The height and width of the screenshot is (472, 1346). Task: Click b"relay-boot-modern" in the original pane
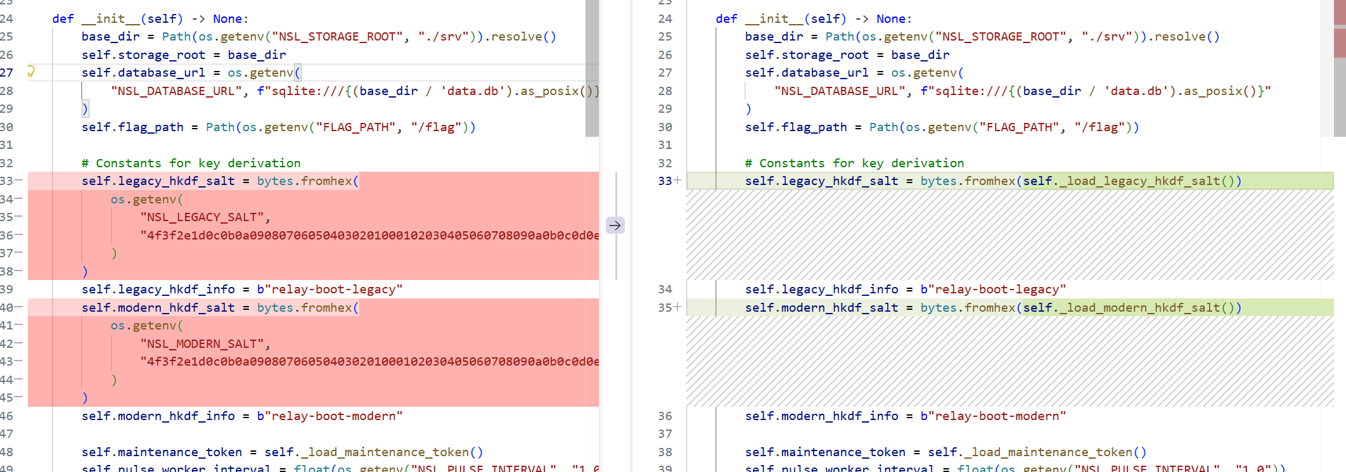pos(330,416)
